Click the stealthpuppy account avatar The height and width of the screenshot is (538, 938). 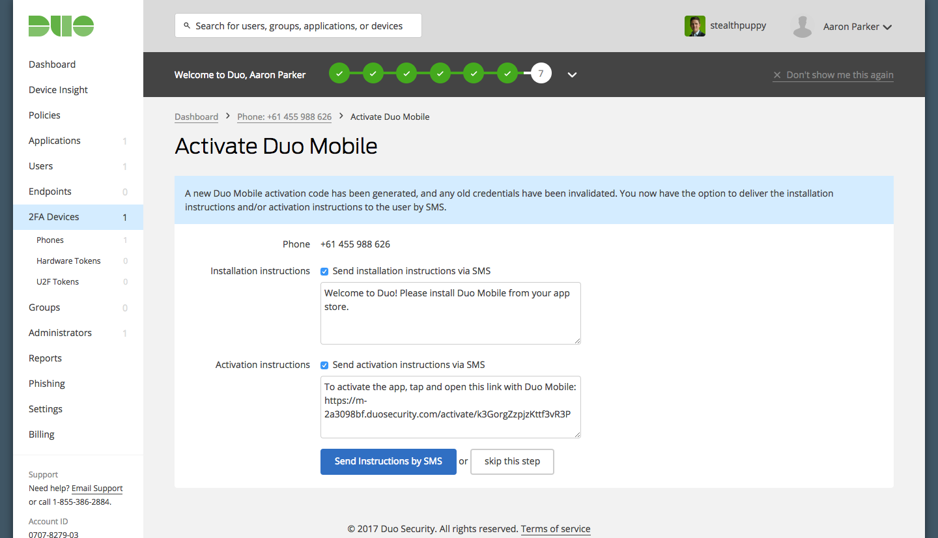tap(695, 26)
